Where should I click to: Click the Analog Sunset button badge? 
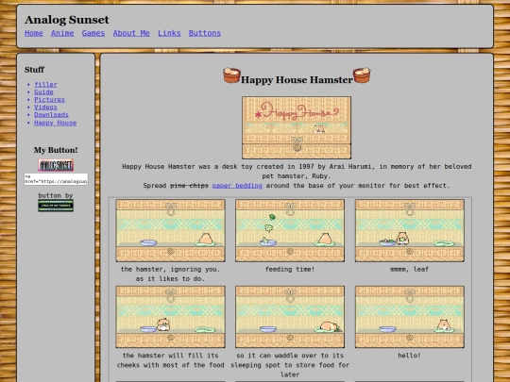click(x=56, y=165)
